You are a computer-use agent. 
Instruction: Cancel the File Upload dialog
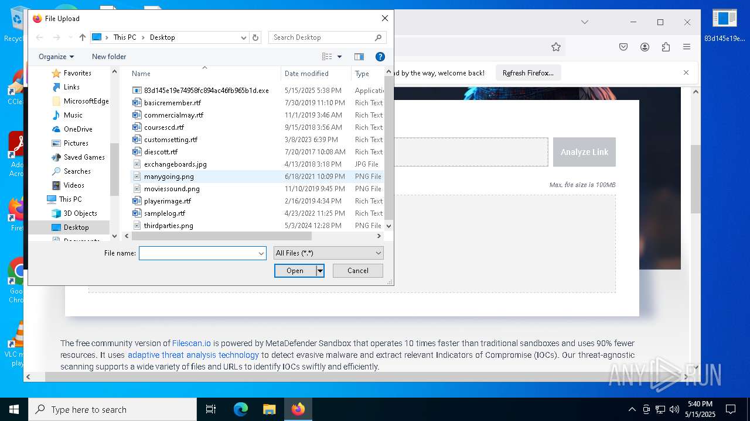[x=358, y=271]
